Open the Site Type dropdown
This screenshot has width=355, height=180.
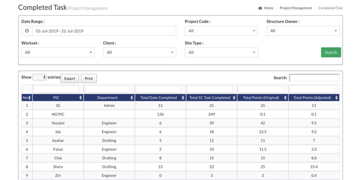click(x=221, y=52)
